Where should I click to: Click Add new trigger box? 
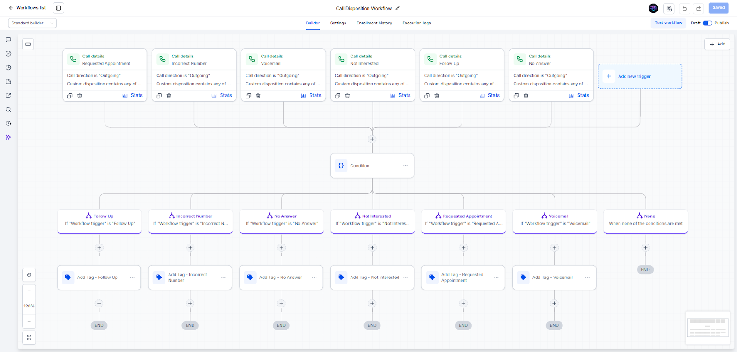pos(640,76)
